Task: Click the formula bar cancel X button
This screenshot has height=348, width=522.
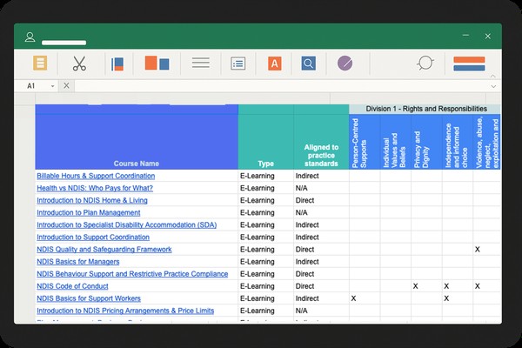Action: pyautogui.click(x=67, y=85)
